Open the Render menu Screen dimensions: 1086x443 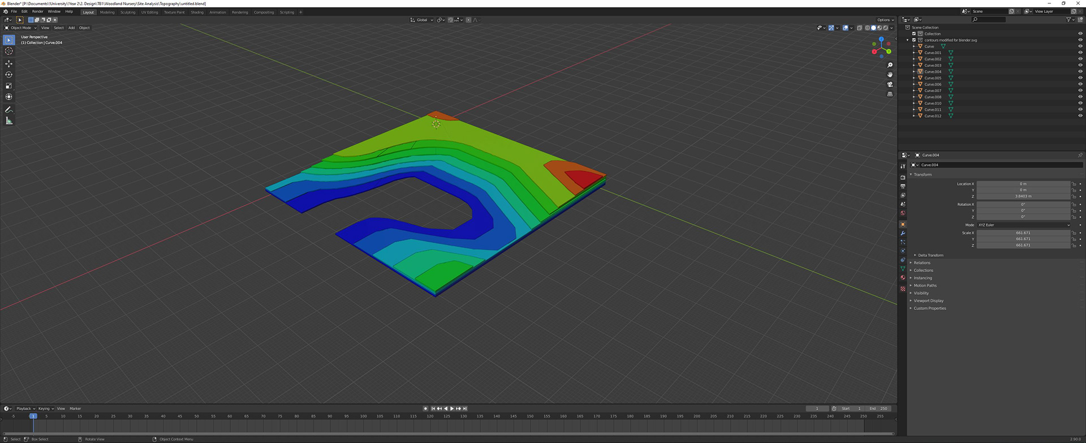[x=37, y=11]
